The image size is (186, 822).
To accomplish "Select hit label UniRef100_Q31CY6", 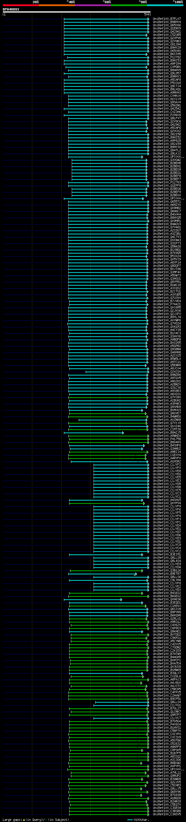I will coord(167,388).
